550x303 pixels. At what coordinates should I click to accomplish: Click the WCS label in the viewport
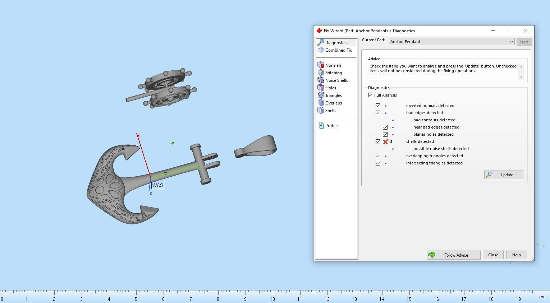click(x=157, y=185)
